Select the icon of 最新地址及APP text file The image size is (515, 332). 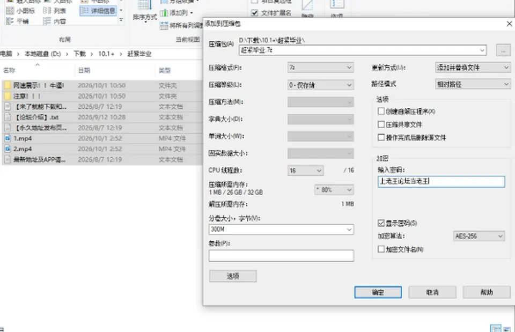tap(7, 160)
